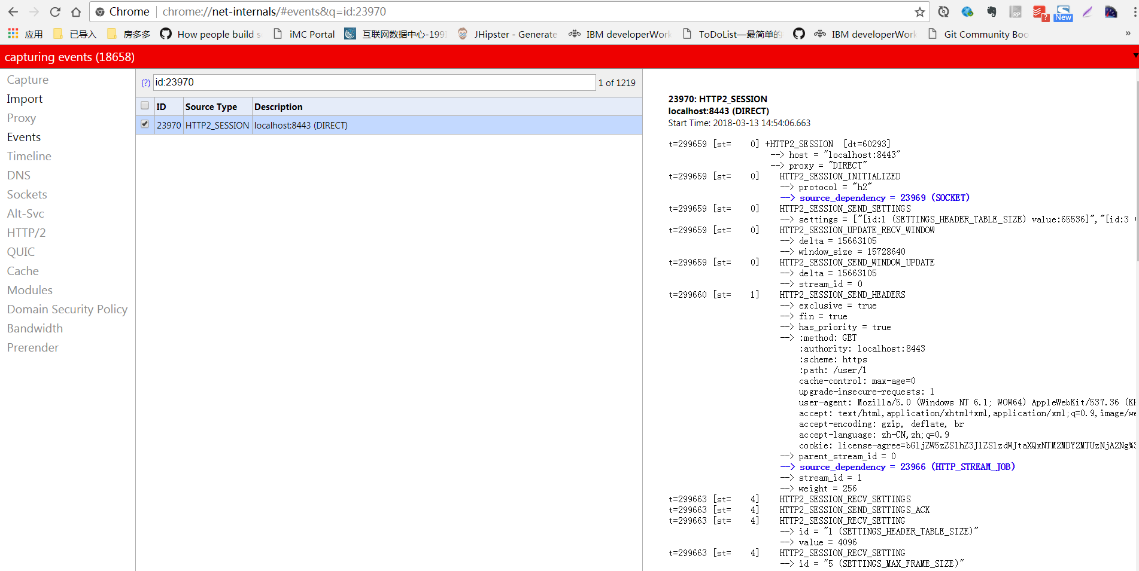The image size is (1139, 571).
Task: Switch to the Proxy tab
Action: coord(22,118)
